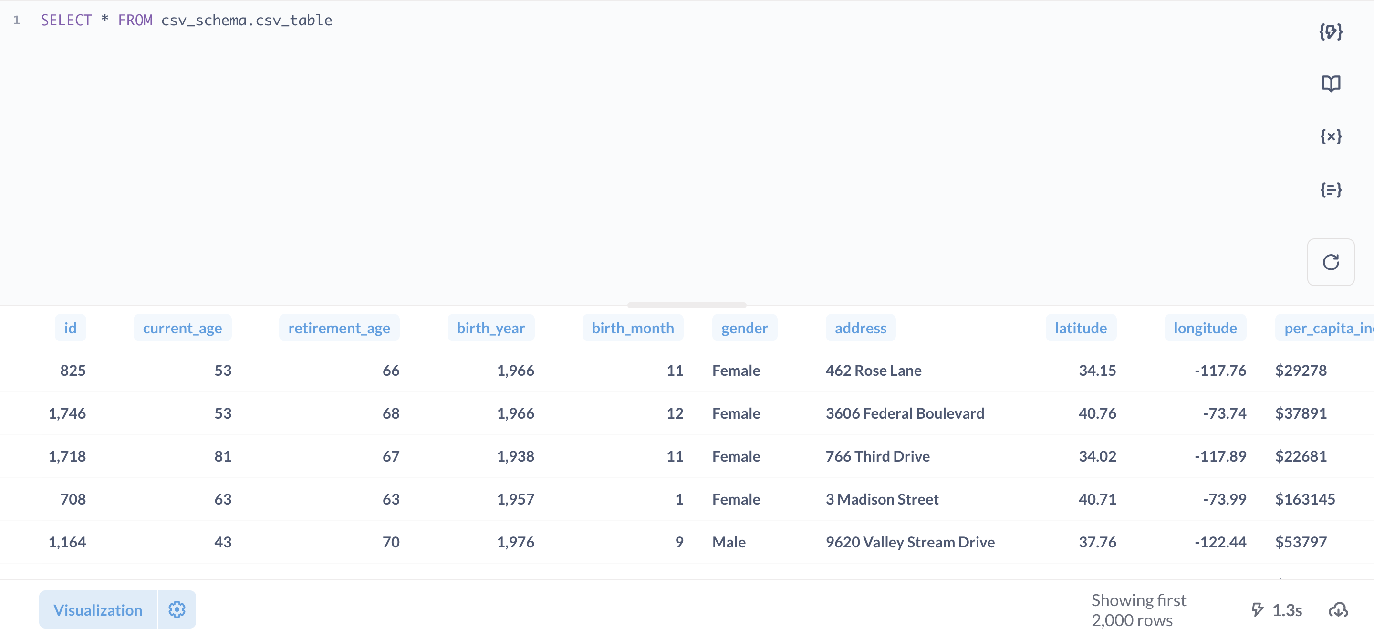The height and width of the screenshot is (639, 1374).
Task: Click the resize drag handle above the results table
Action: [x=687, y=305]
